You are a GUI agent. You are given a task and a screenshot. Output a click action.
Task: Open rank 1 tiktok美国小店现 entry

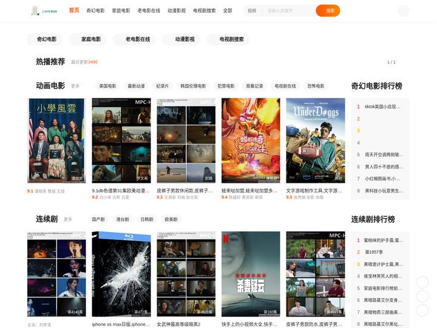pyautogui.click(x=380, y=106)
